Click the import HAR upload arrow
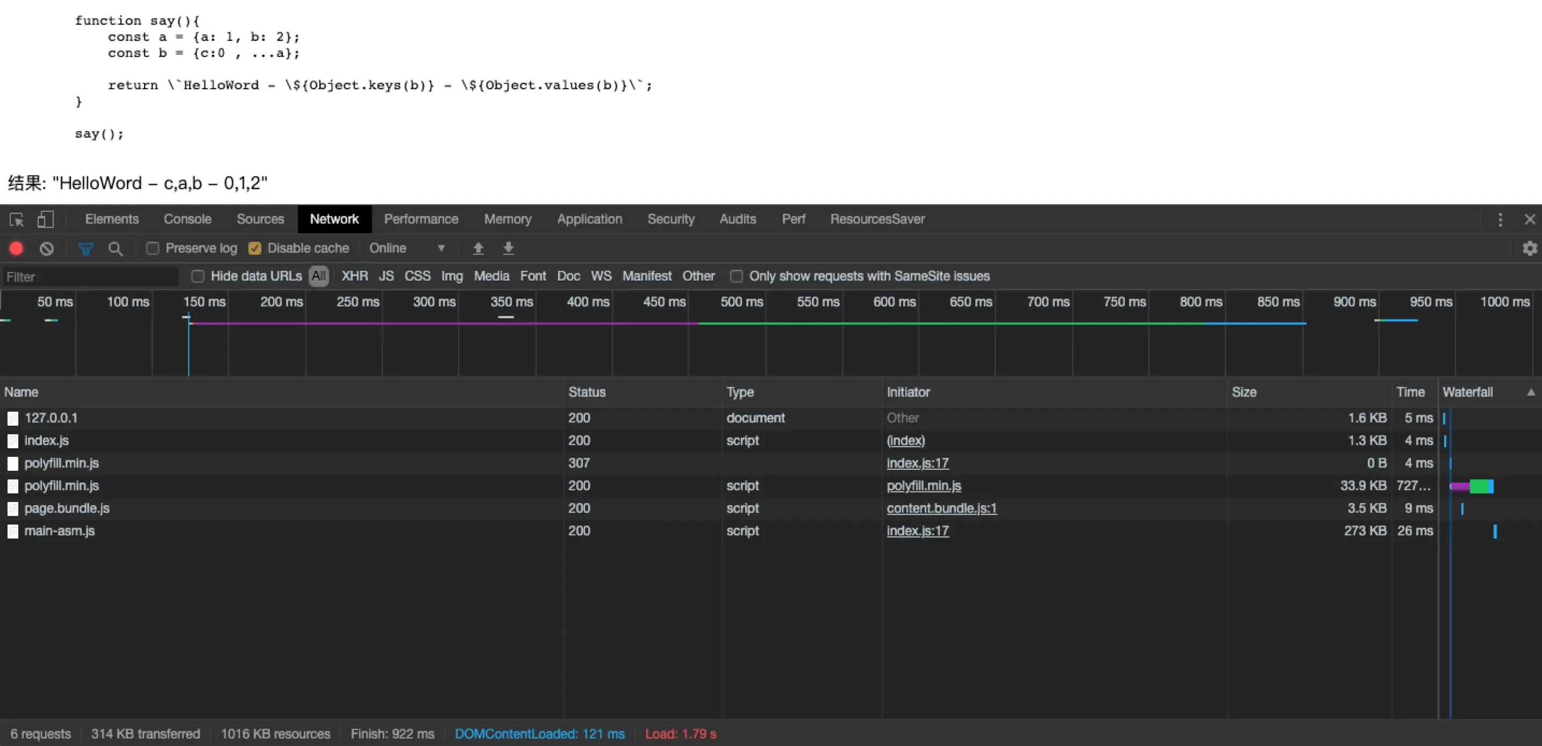The width and height of the screenshot is (1542, 746). tap(479, 248)
